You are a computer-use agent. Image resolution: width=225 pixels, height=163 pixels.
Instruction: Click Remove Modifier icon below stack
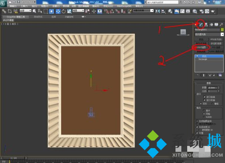click(214, 75)
